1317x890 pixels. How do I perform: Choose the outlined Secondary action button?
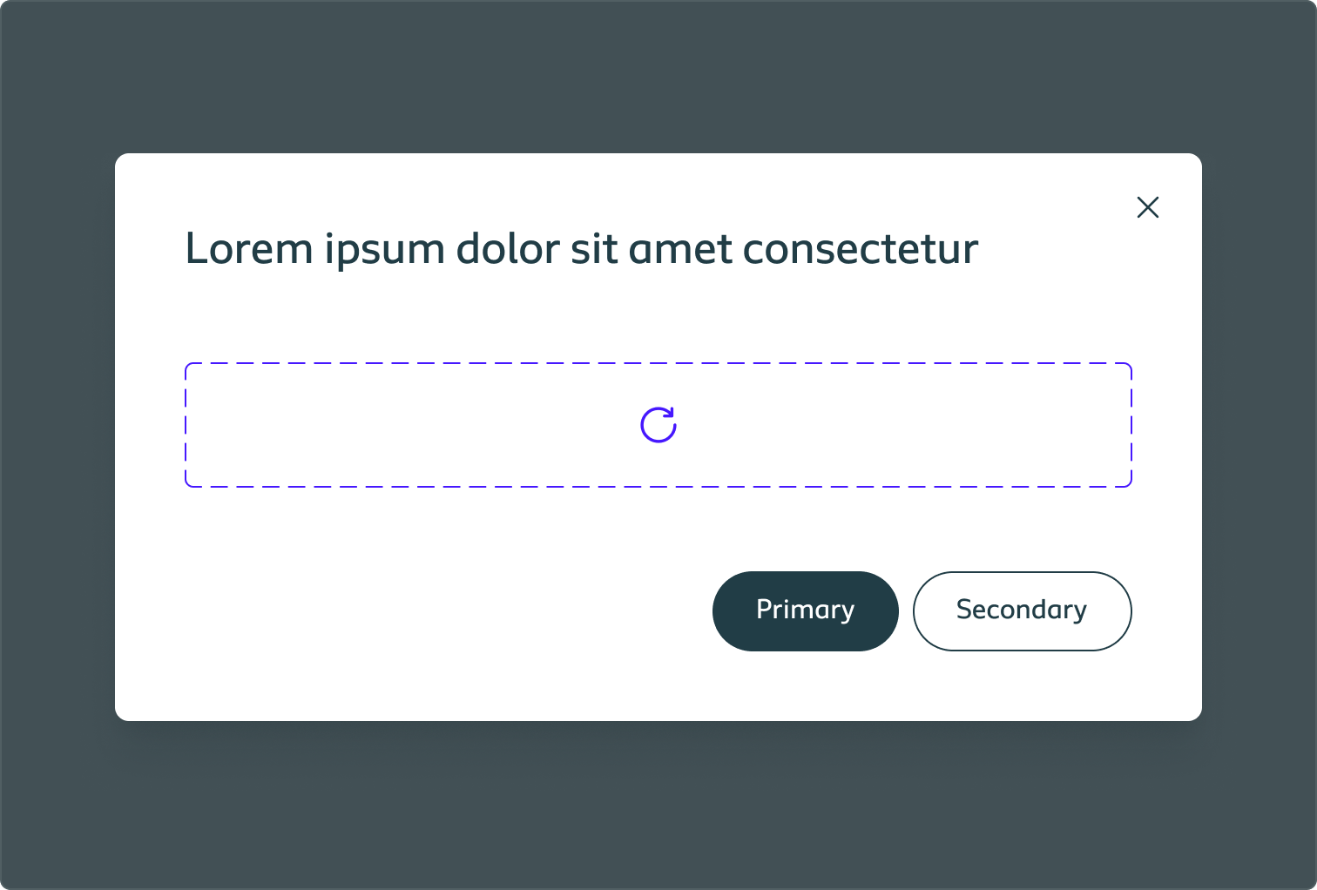pos(1022,610)
